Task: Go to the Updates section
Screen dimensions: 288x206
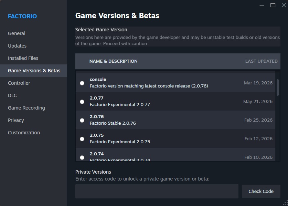Action: [x=33, y=46]
